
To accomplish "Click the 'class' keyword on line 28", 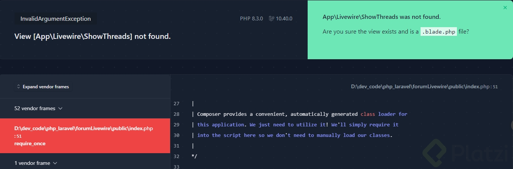I will 368,114.
